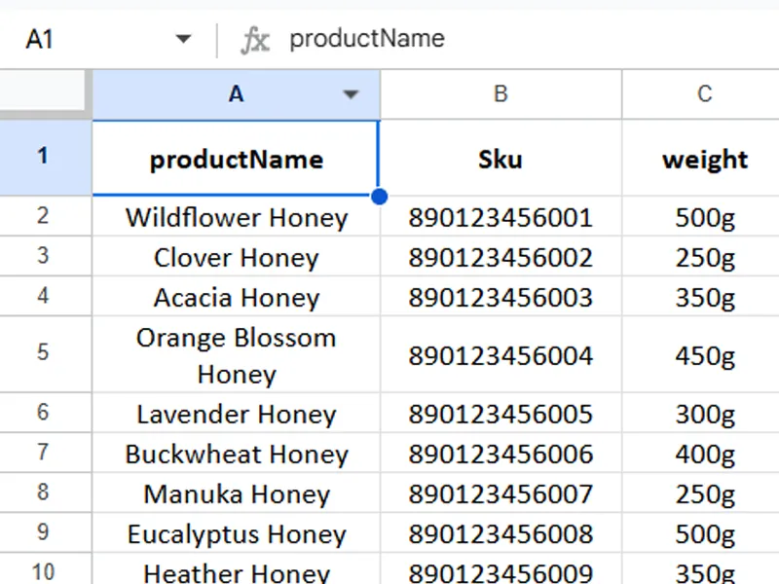Select row 5 using its row number
Viewport: 779px width, 584px height.
pyautogui.click(x=44, y=354)
